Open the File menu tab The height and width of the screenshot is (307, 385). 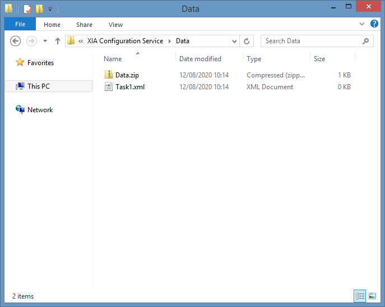coord(20,24)
